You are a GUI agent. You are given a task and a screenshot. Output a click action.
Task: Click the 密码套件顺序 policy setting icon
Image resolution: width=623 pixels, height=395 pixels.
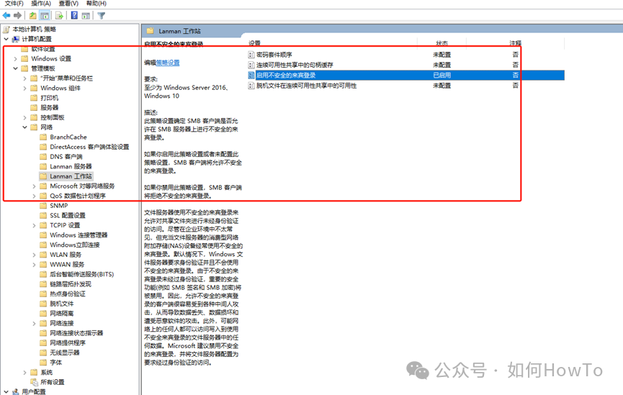pos(251,55)
